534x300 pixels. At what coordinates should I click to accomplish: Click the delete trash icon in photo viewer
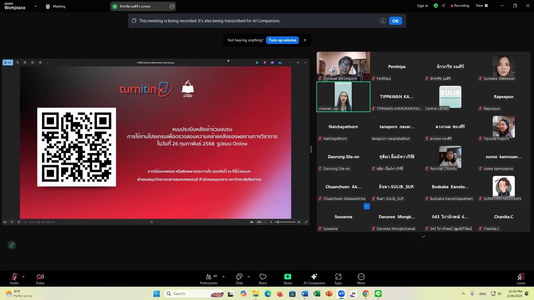tap(25, 63)
